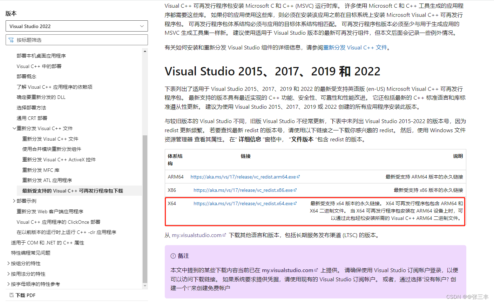Click 最新受支持 ARM64 版本的永久链接 description
The image size is (494, 303).
click(424, 177)
